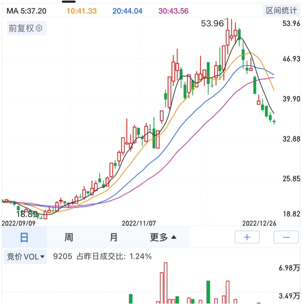Click the tallest red volume bar
This screenshot has height=304, width=302.
tap(165, 283)
